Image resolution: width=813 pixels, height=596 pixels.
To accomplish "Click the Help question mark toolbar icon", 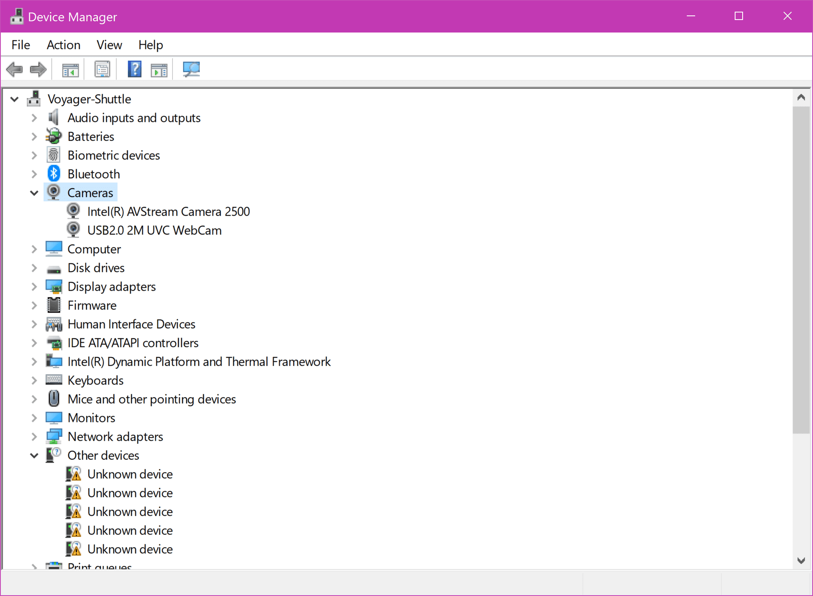I will coord(135,69).
